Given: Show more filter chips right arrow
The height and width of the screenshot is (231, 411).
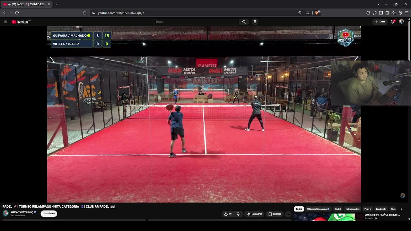Looking at the screenshot, I should (401, 209).
